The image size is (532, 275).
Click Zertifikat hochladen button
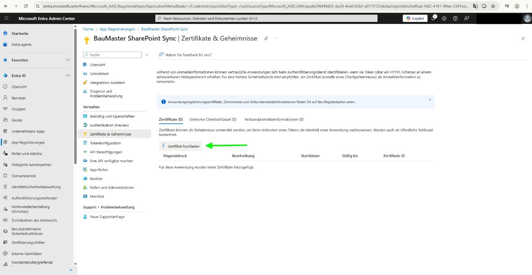[180, 146]
